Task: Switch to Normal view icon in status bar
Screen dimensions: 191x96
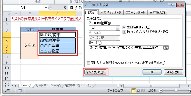Action: click(134, 91)
